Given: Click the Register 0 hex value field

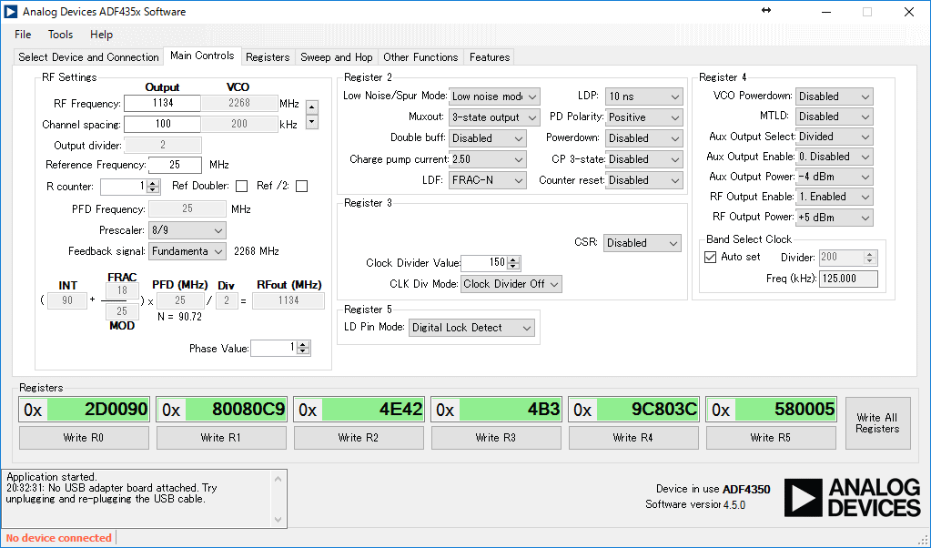Looking at the screenshot, I should tap(98, 410).
